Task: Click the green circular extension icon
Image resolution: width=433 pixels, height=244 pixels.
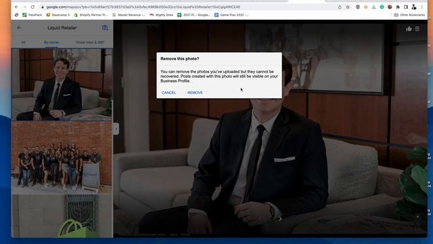Action: (382, 7)
